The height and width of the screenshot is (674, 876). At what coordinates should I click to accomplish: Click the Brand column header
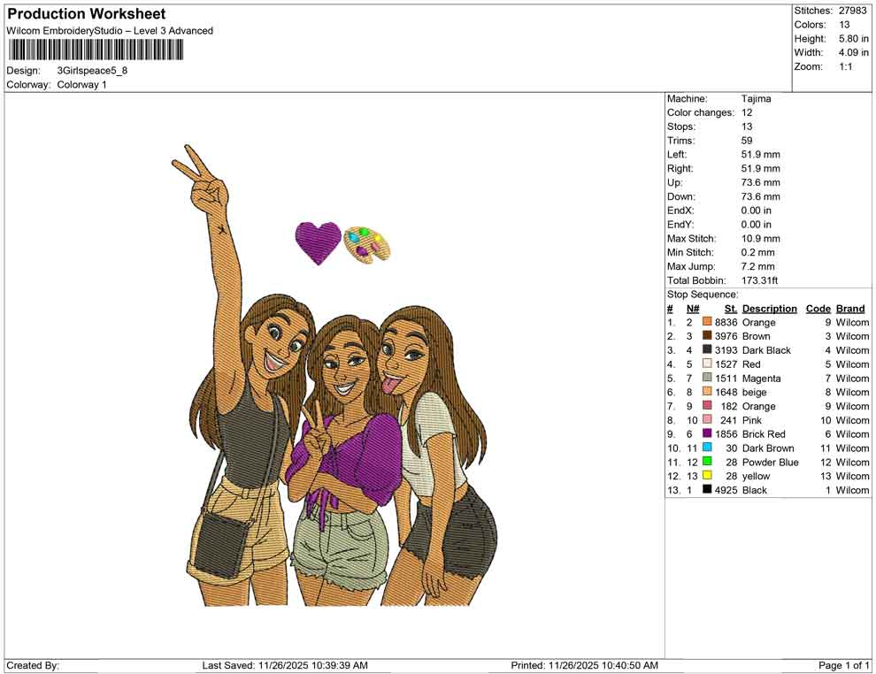[849, 308]
